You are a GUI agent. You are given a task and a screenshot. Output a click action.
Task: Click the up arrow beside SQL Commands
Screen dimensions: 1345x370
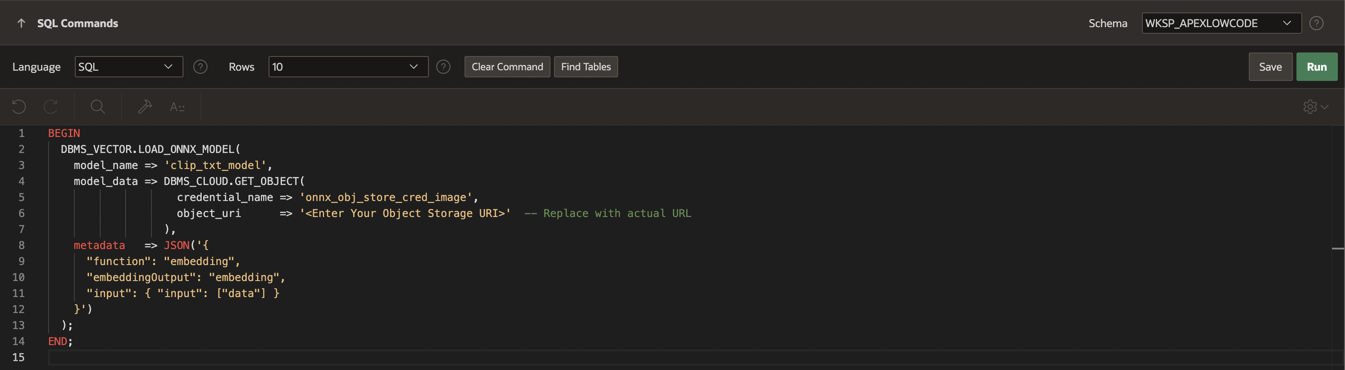[x=21, y=24]
